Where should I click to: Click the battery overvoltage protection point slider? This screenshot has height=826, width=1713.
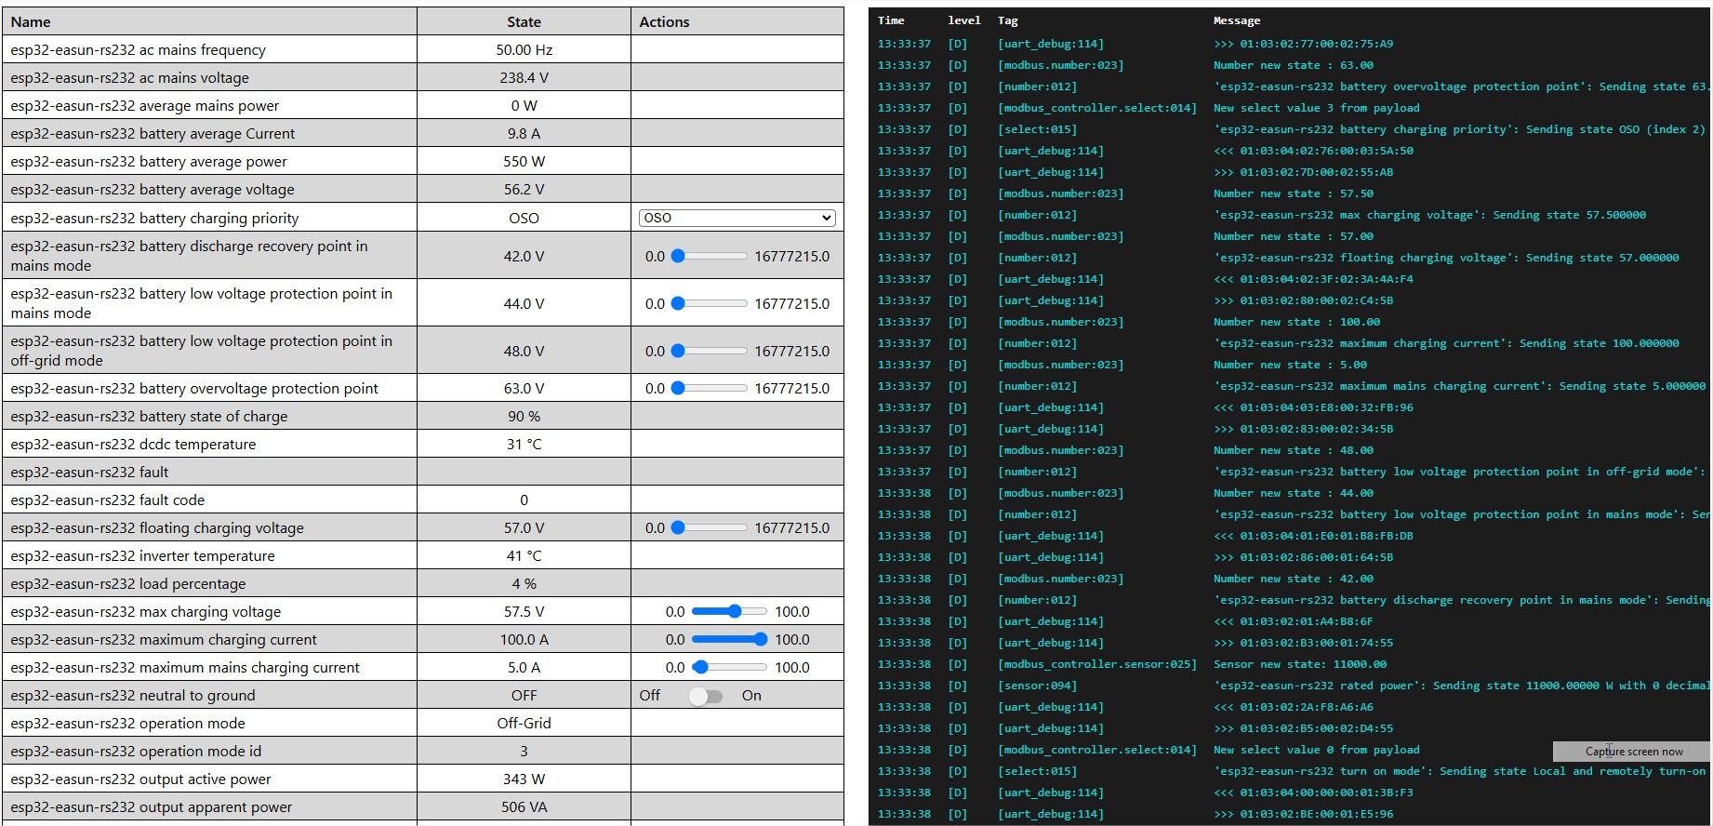[x=710, y=388]
